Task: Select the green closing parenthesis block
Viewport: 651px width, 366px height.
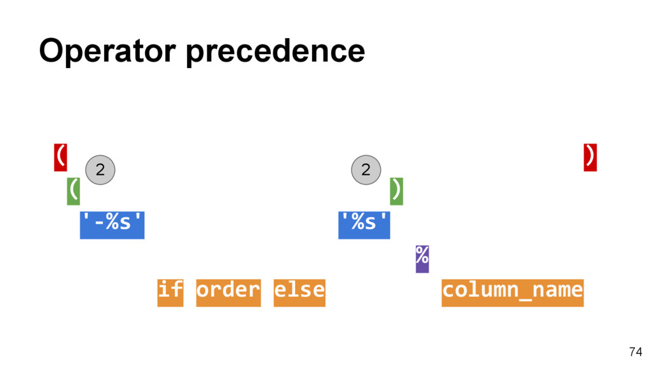Action: pos(397,191)
